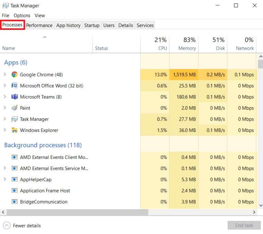The width and height of the screenshot is (263, 234).
Task: Click the AMD External Events Client icon
Action: tap(14, 157)
